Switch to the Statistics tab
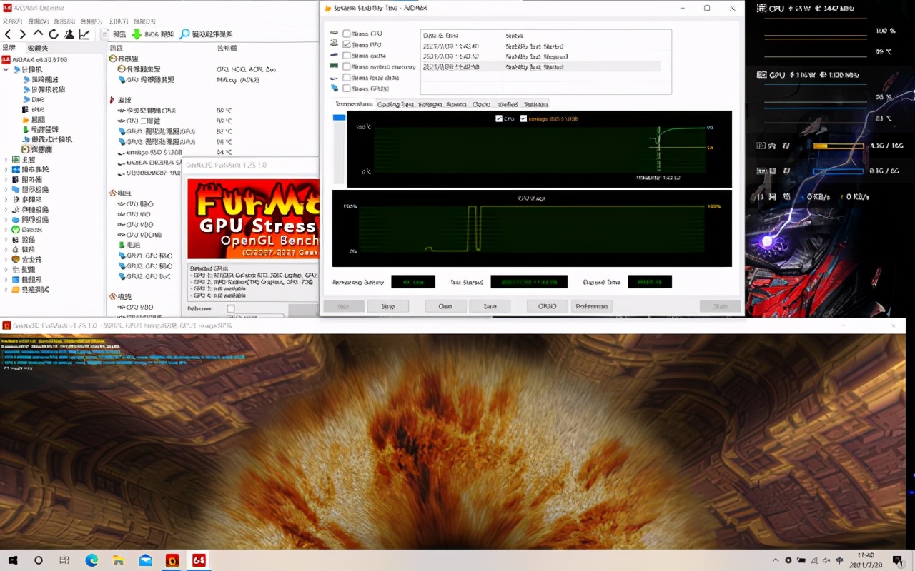The width and height of the screenshot is (915, 571). [535, 104]
